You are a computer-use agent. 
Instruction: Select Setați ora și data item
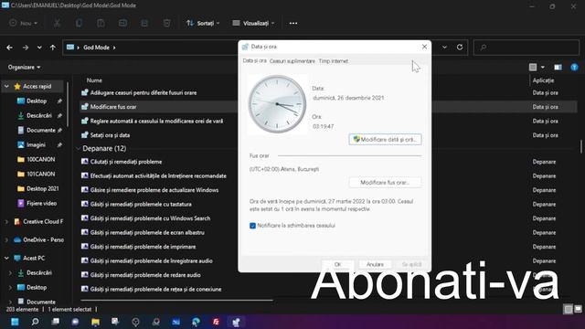[x=110, y=135]
